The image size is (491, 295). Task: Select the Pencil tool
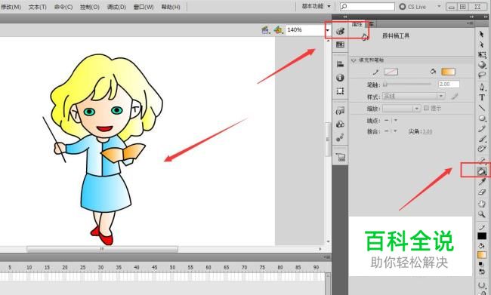click(x=482, y=128)
